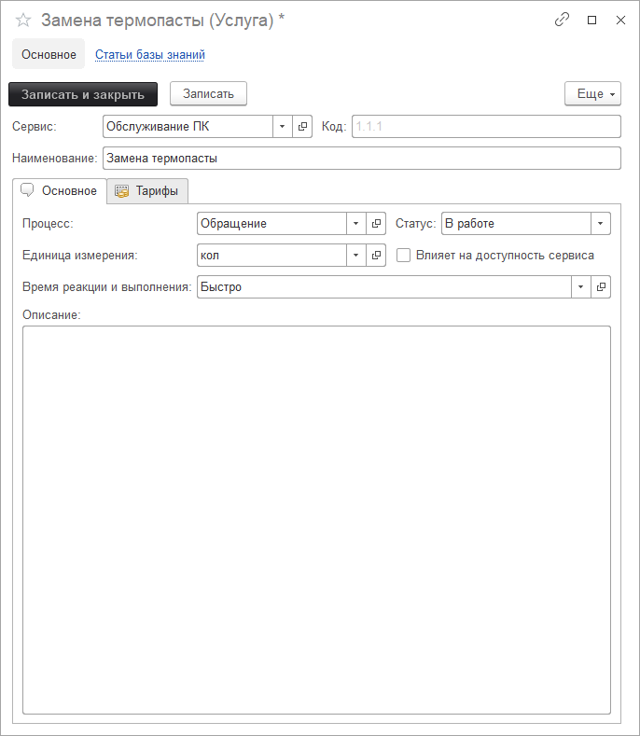Close the Замена термопасты form
The height and width of the screenshot is (736, 640).
(620, 20)
